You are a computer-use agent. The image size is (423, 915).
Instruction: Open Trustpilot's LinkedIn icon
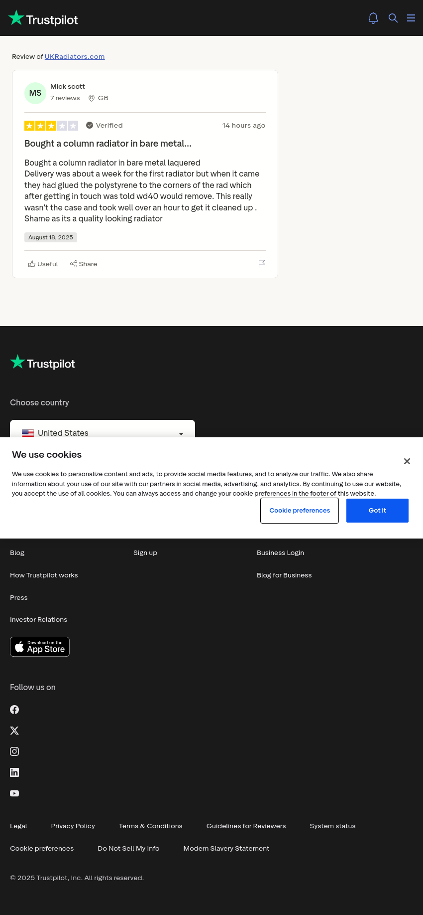(14, 772)
